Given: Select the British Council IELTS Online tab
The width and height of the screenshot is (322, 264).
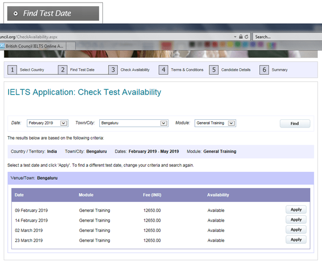Looking at the screenshot, I should coord(33,46).
